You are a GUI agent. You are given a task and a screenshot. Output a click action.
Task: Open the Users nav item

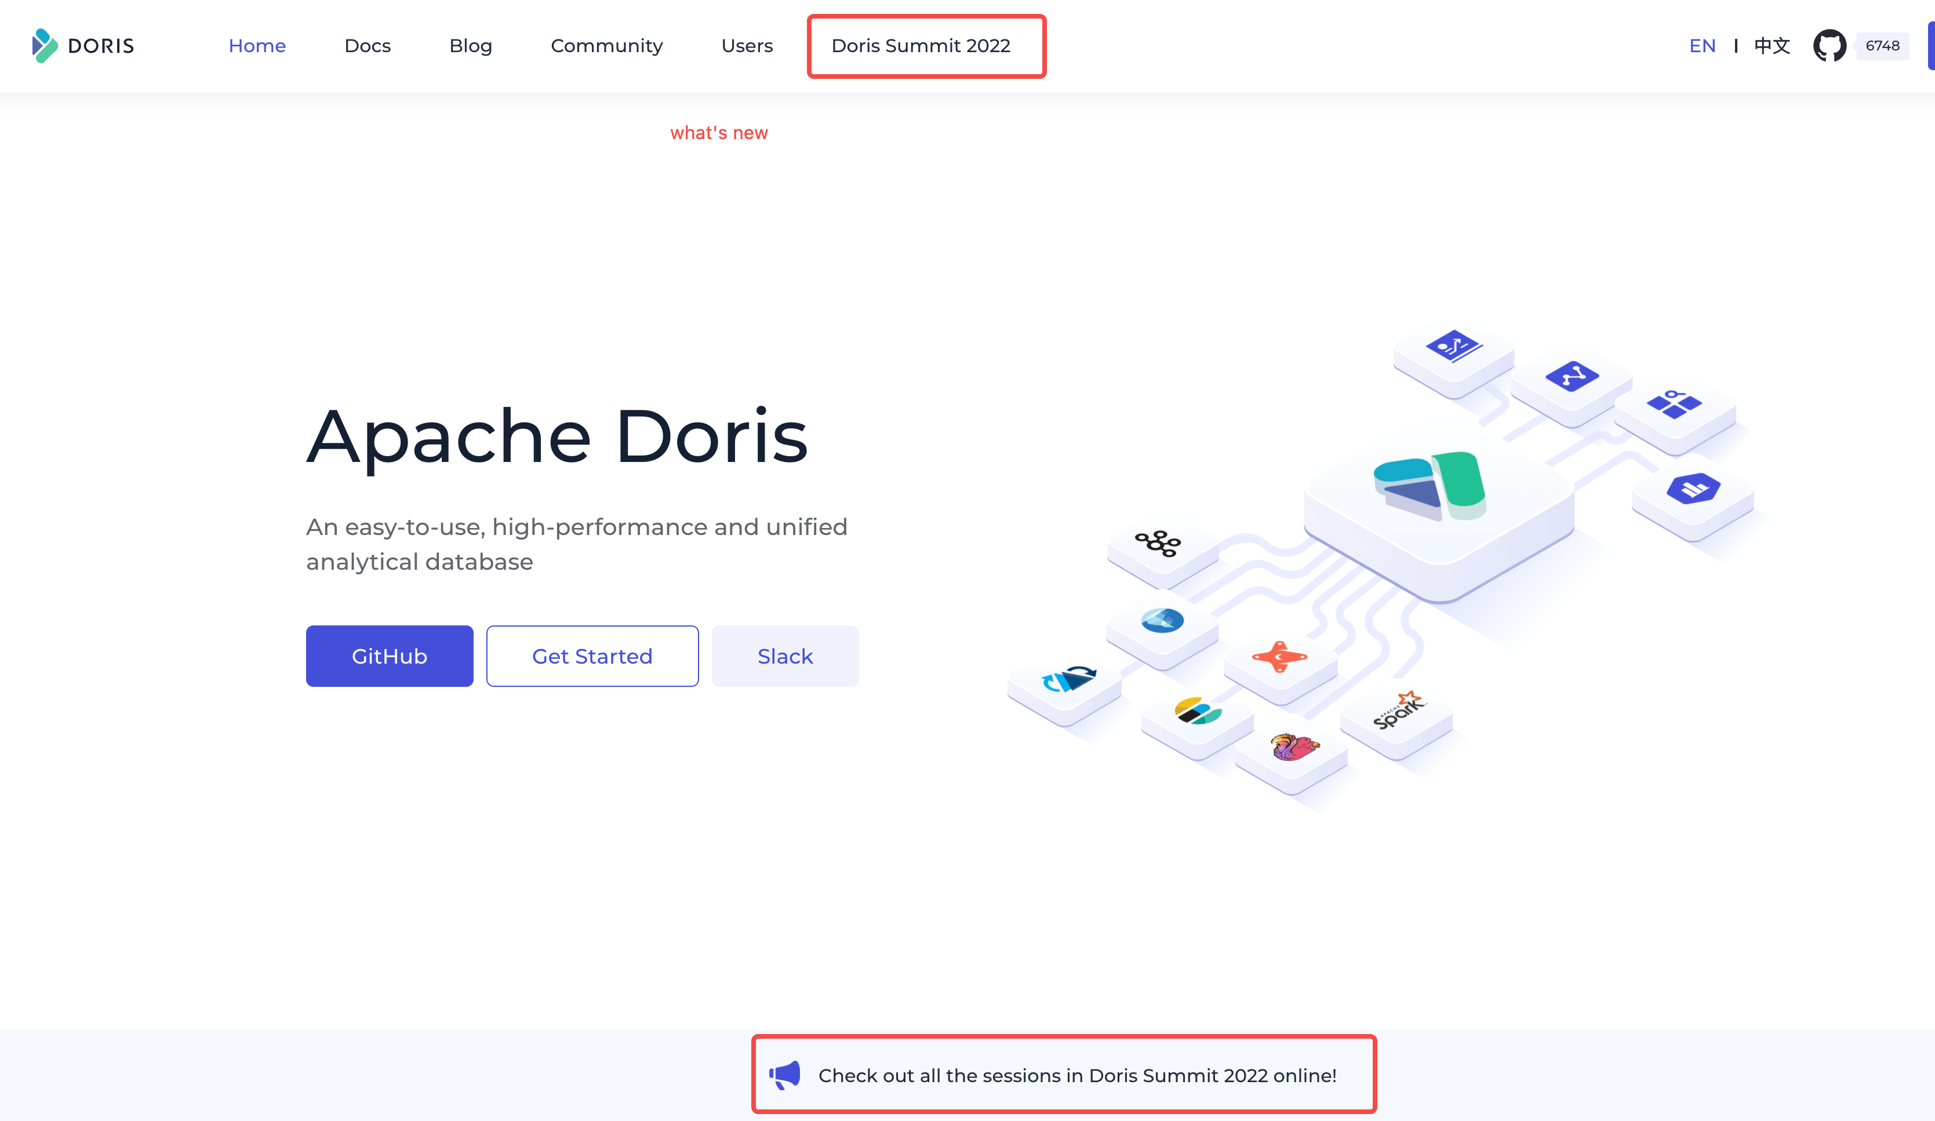point(747,46)
